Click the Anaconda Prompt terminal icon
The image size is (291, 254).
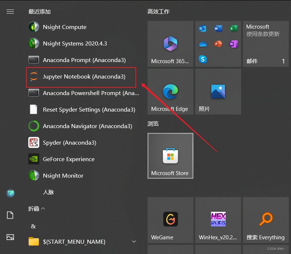[34, 60]
